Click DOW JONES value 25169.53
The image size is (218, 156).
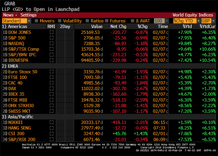point(90,32)
